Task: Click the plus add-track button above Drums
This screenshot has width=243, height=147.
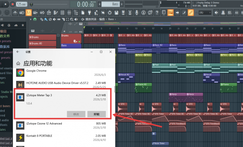Action: [64, 31]
